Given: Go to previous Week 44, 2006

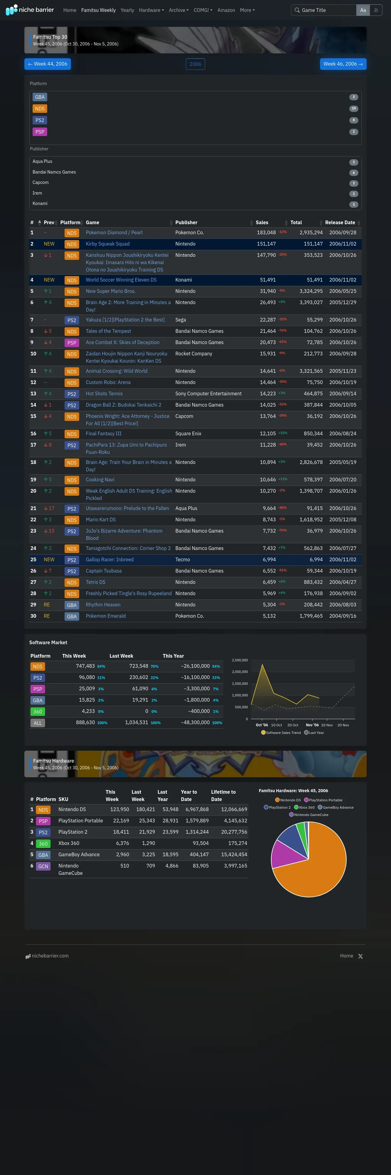Looking at the screenshot, I should point(47,64).
